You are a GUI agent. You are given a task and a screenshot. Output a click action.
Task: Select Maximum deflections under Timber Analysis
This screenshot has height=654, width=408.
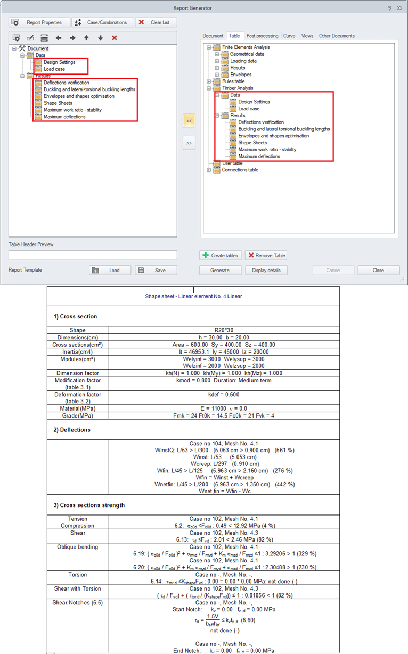pyautogui.click(x=259, y=157)
